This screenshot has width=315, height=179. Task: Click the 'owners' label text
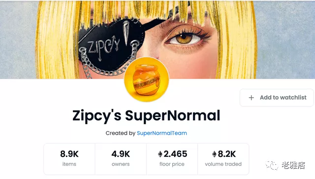(121, 164)
